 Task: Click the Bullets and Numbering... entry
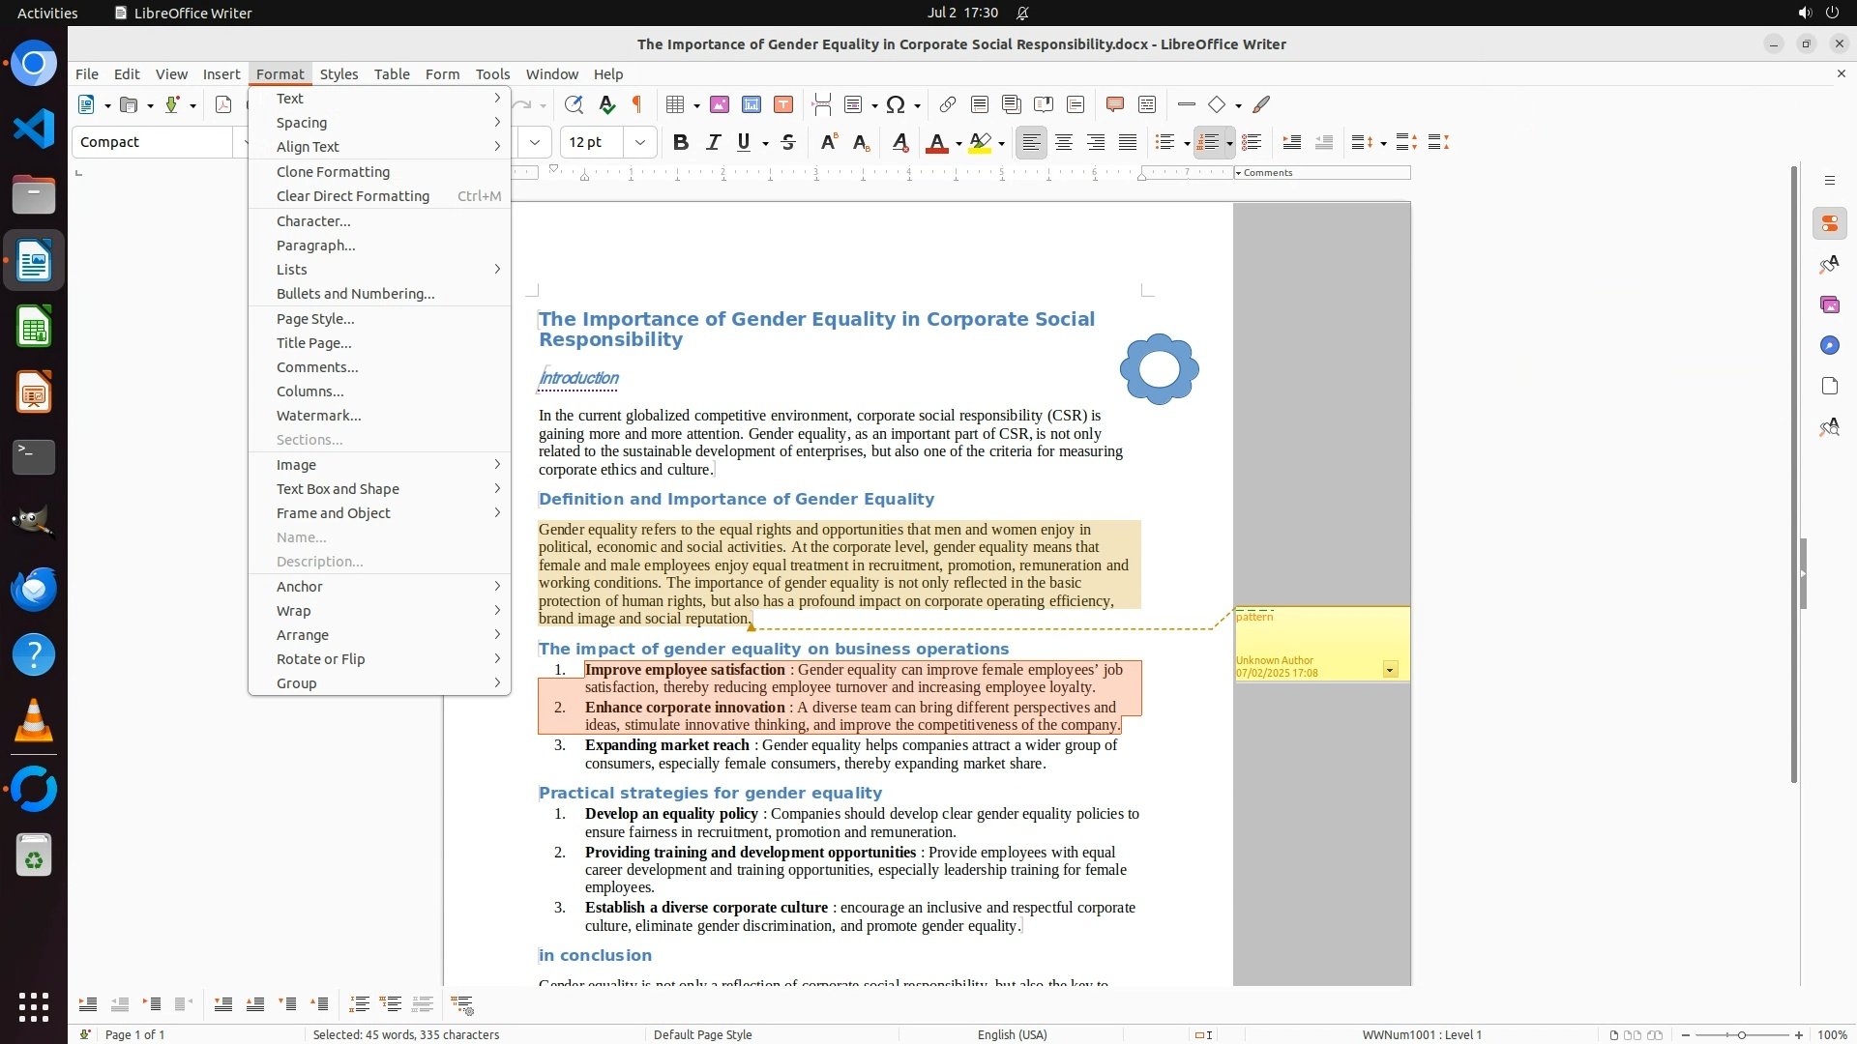pyautogui.click(x=355, y=294)
